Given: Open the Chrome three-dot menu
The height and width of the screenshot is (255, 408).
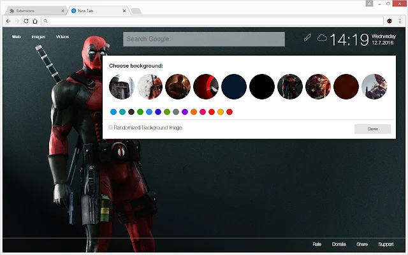Looking at the screenshot, I should coord(400,21).
